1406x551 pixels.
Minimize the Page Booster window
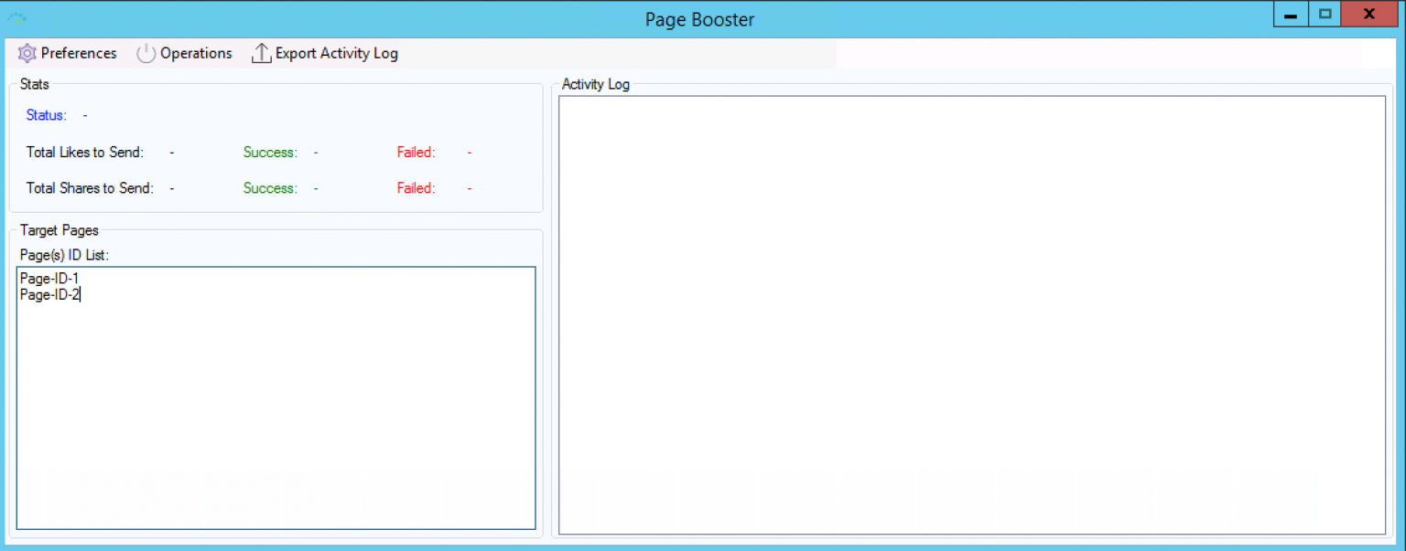click(1291, 15)
